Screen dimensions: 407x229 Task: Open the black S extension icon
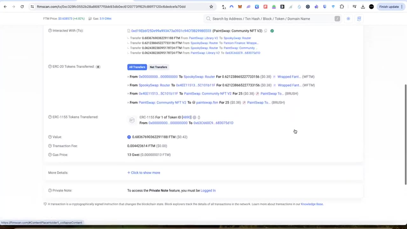[282, 7]
